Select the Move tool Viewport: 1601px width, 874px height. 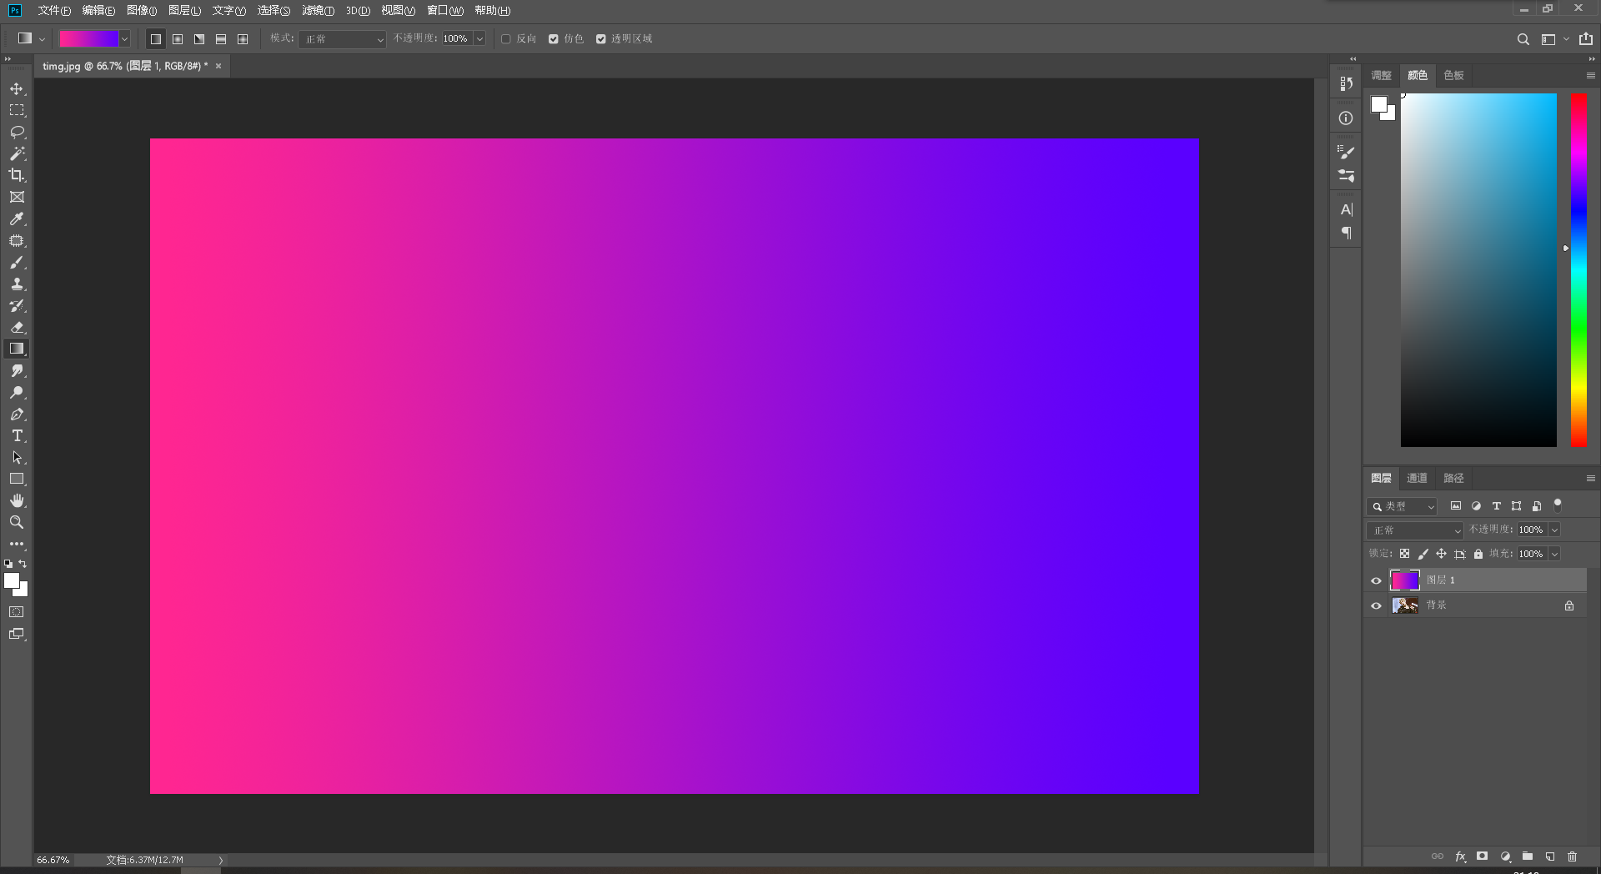click(x=17, y=88)
